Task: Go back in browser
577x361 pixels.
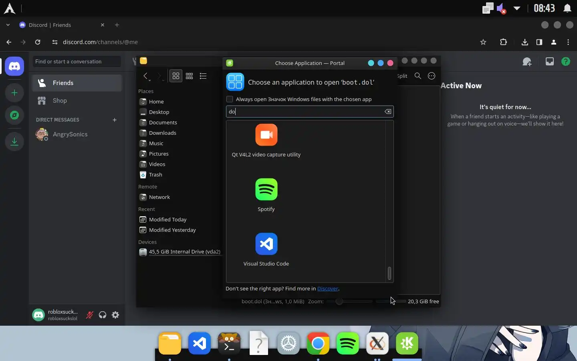Action: point(9,42)
